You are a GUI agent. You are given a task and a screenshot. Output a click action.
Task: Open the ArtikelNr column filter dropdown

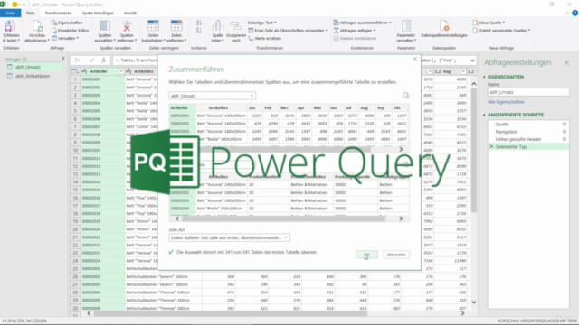(x=120, y=71)
